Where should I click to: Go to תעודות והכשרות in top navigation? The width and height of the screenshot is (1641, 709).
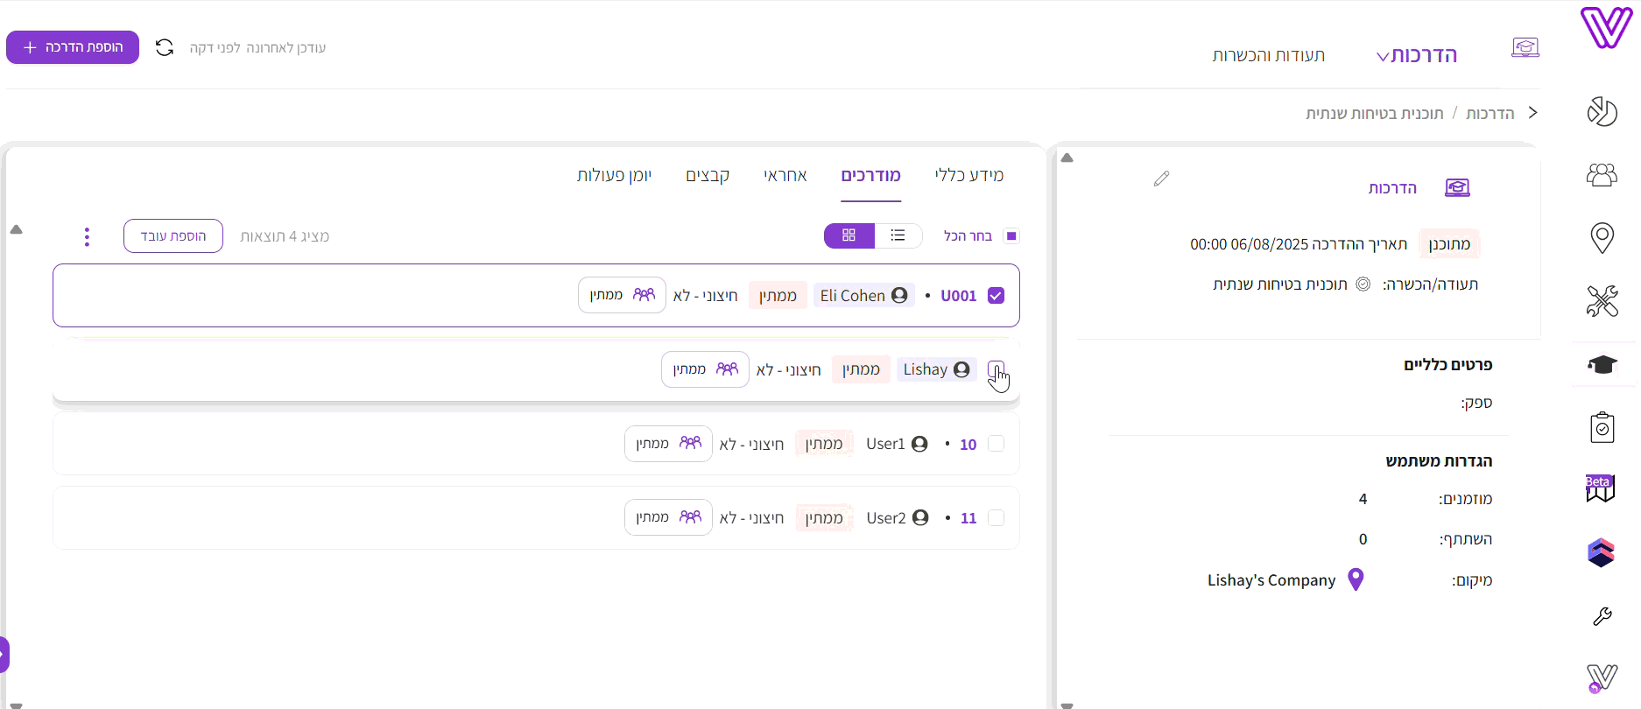pyautogui.click(x=1269, y=55)
